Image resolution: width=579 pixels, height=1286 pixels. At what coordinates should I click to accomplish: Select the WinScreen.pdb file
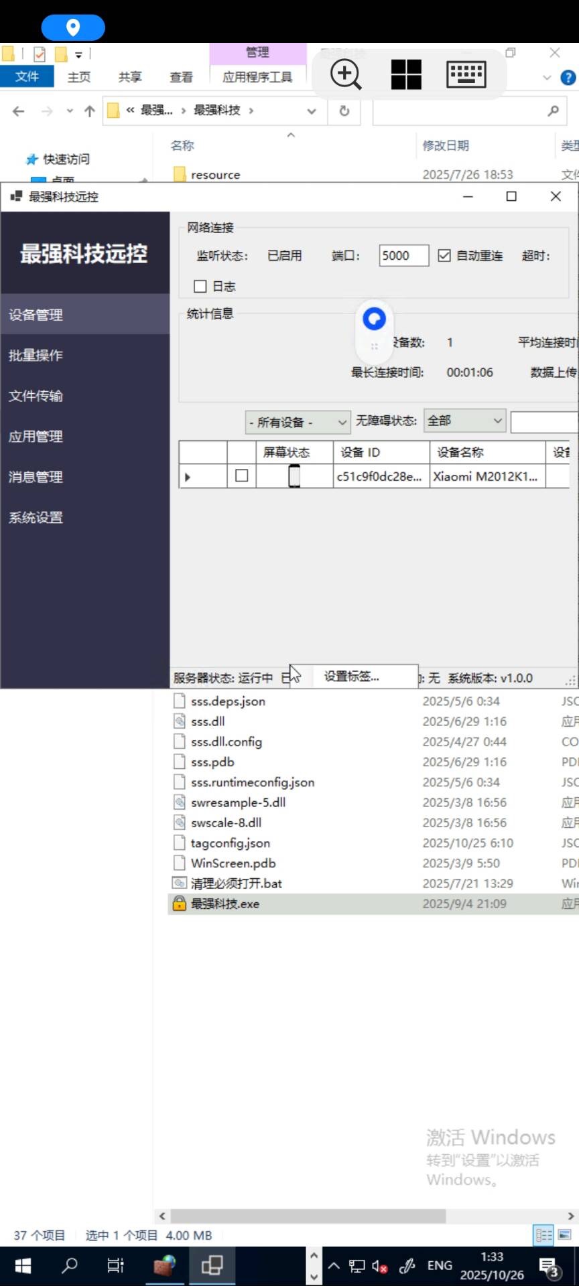(233, 863)
